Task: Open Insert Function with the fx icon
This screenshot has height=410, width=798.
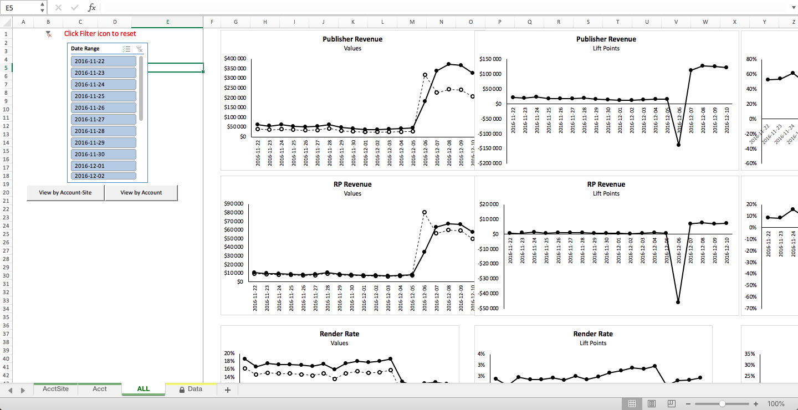Action: (92, 7)
